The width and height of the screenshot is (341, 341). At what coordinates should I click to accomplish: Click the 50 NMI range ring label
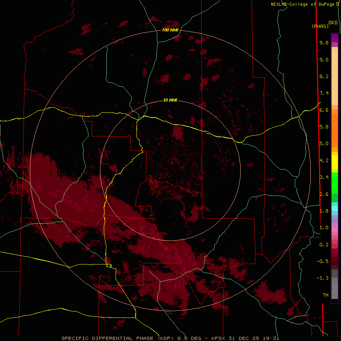tap(170, 100)
